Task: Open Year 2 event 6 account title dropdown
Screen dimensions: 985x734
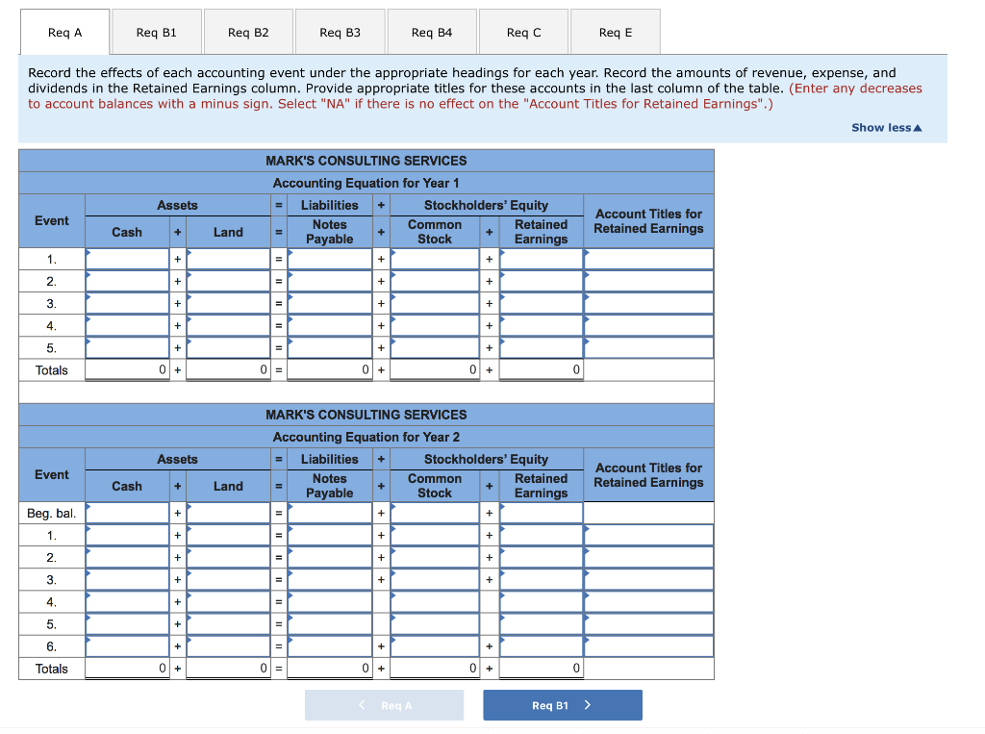Action: tap(649, 646)
